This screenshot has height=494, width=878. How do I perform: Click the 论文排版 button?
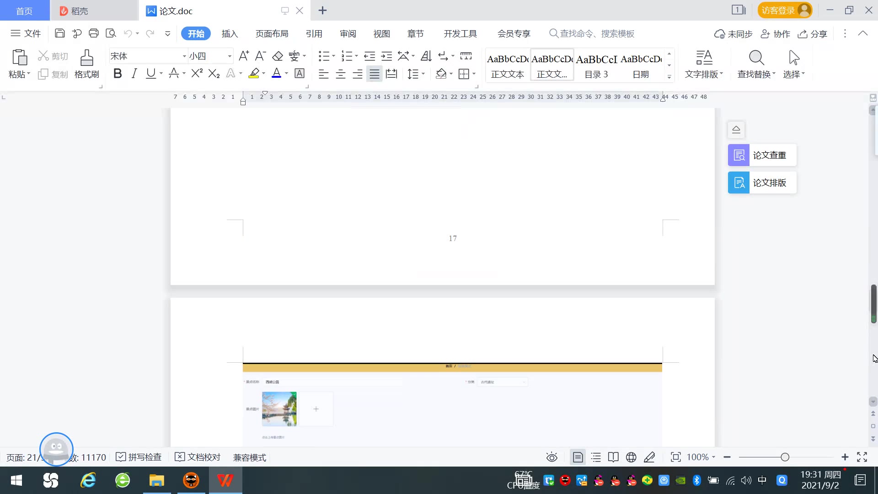(762, 183)
